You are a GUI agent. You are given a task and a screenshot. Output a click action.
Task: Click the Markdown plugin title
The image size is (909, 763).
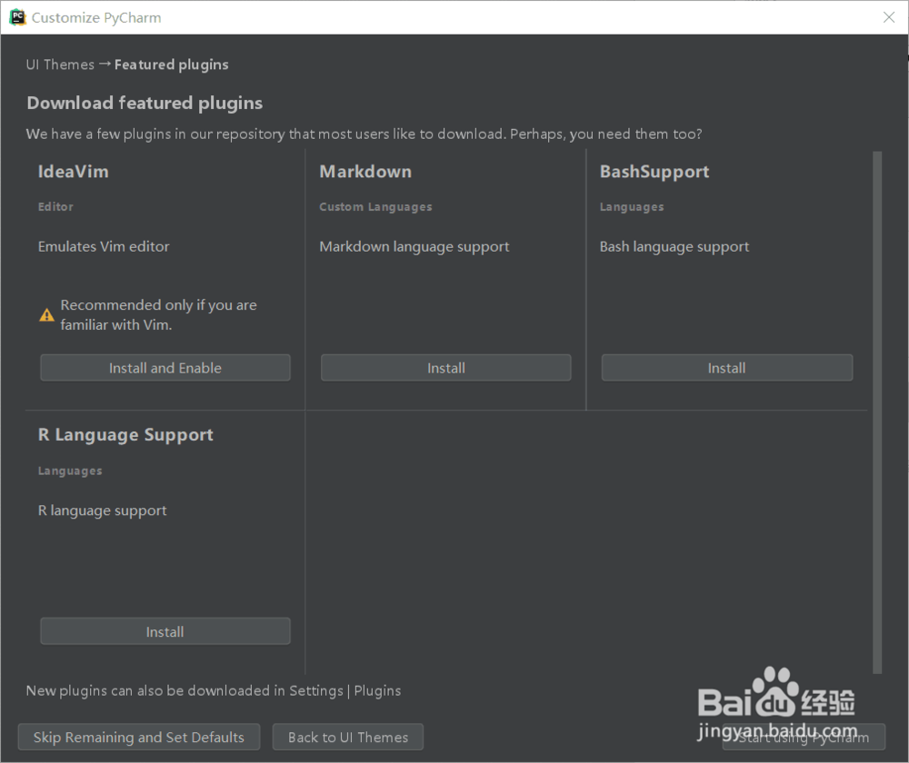point(365,172)
